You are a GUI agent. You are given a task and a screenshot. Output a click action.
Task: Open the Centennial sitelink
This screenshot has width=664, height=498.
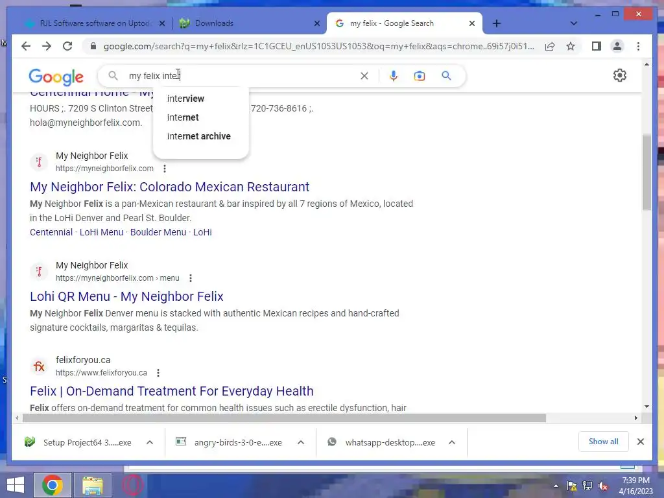pyautogui.click(x=51, y=232)
